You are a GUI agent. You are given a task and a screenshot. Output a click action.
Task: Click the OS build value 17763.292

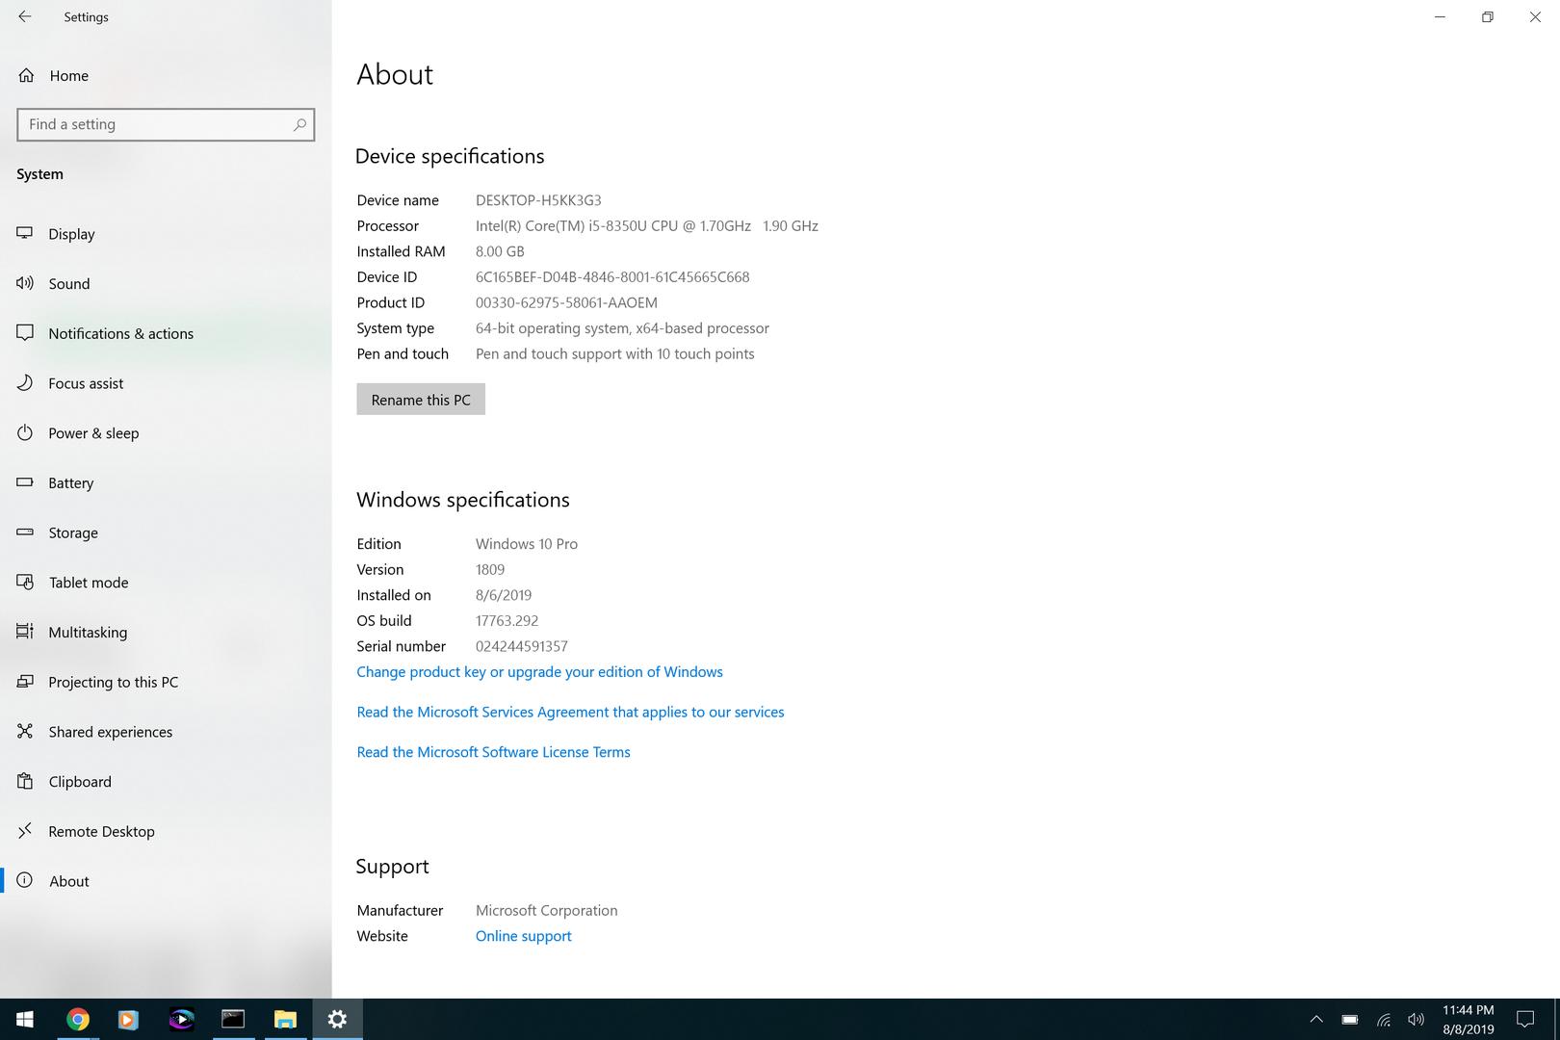pyautogui.click(x=507, y=621)
